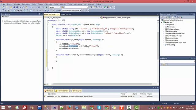Click the empty solution configuration search combo box

[76, 7]
